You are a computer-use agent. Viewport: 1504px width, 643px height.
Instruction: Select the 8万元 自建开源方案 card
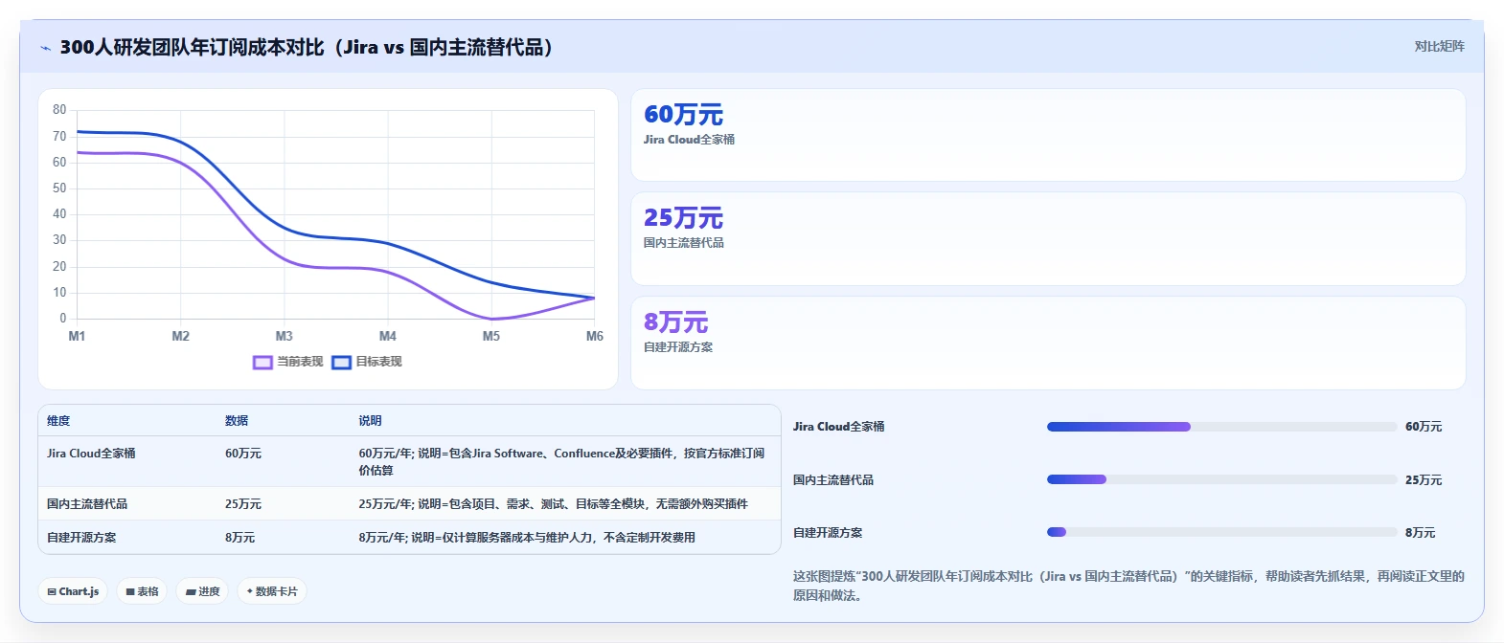click(1048, 343)
